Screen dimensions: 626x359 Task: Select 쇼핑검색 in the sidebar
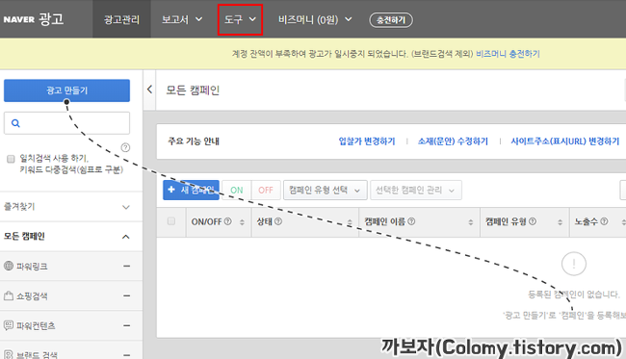pyautogui.click(x=32, y=296)
